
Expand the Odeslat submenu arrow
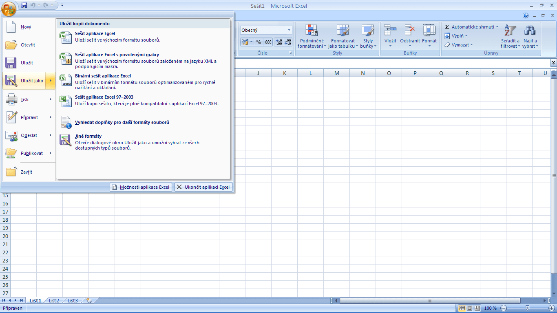51,135
